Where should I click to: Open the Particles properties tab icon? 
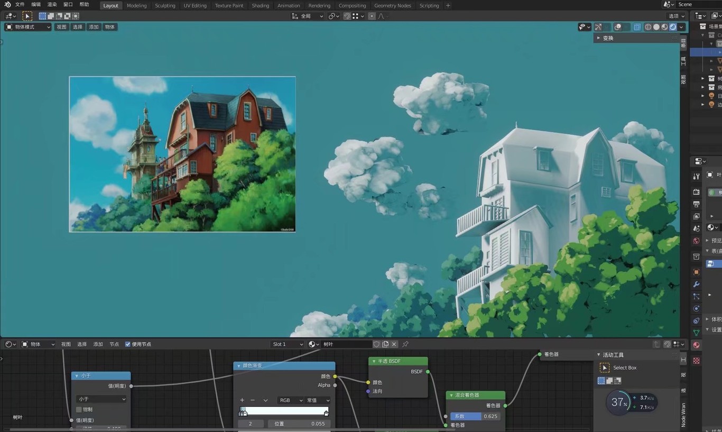tap(696, 297)
